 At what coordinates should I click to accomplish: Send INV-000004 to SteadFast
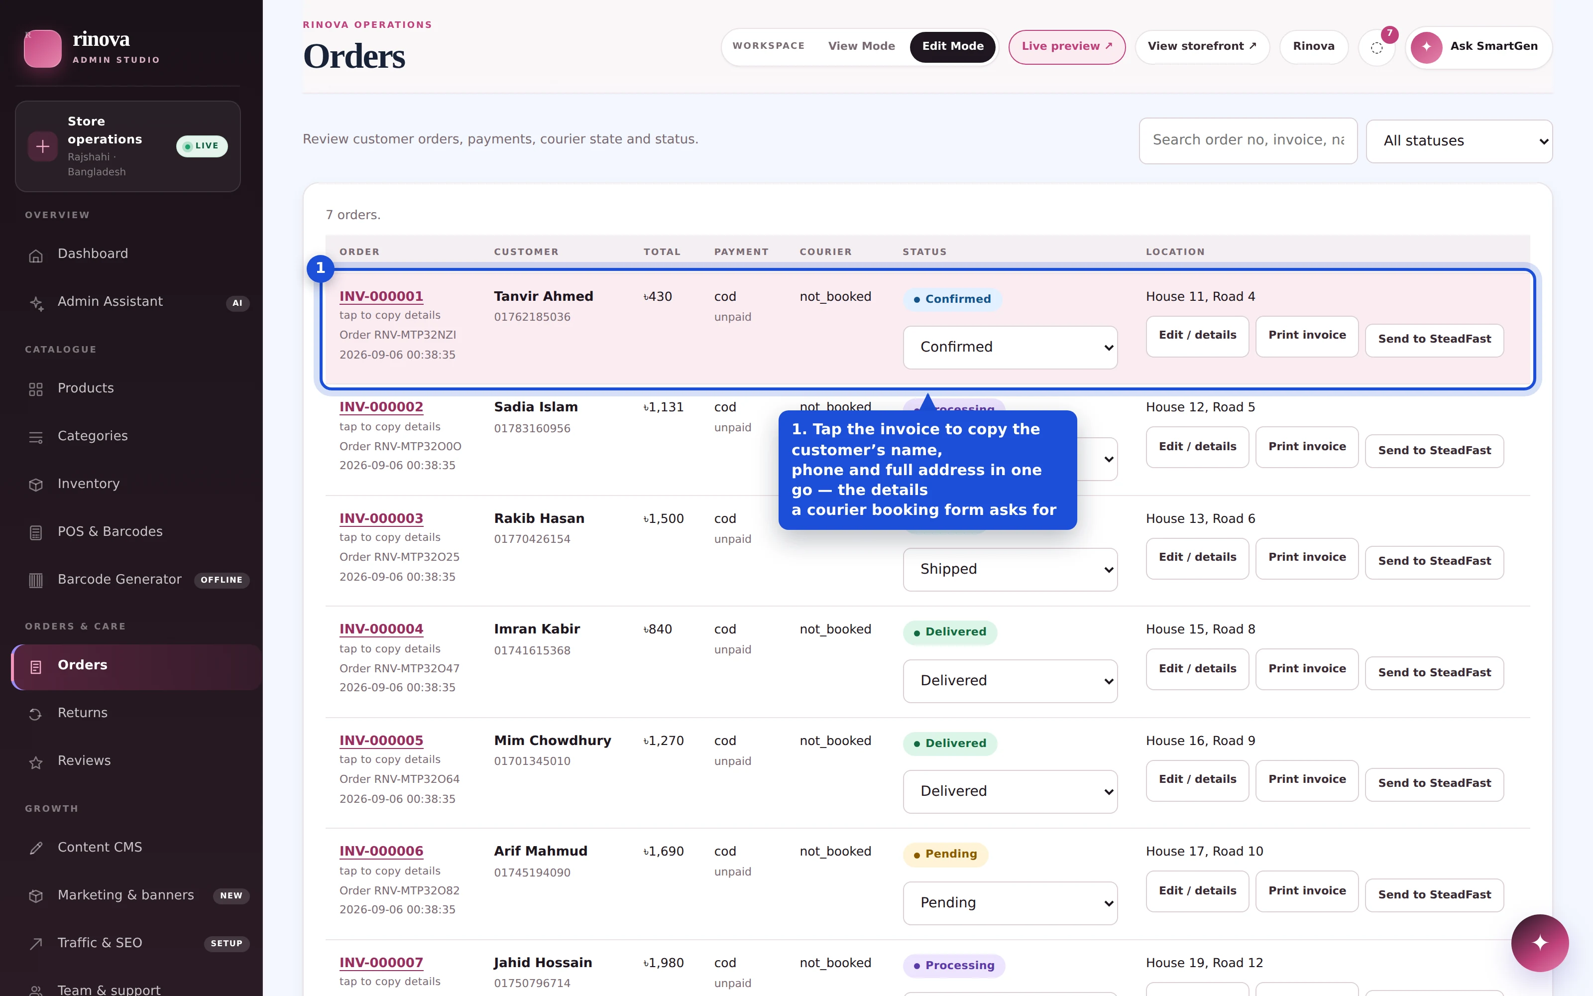[1434, 673]
